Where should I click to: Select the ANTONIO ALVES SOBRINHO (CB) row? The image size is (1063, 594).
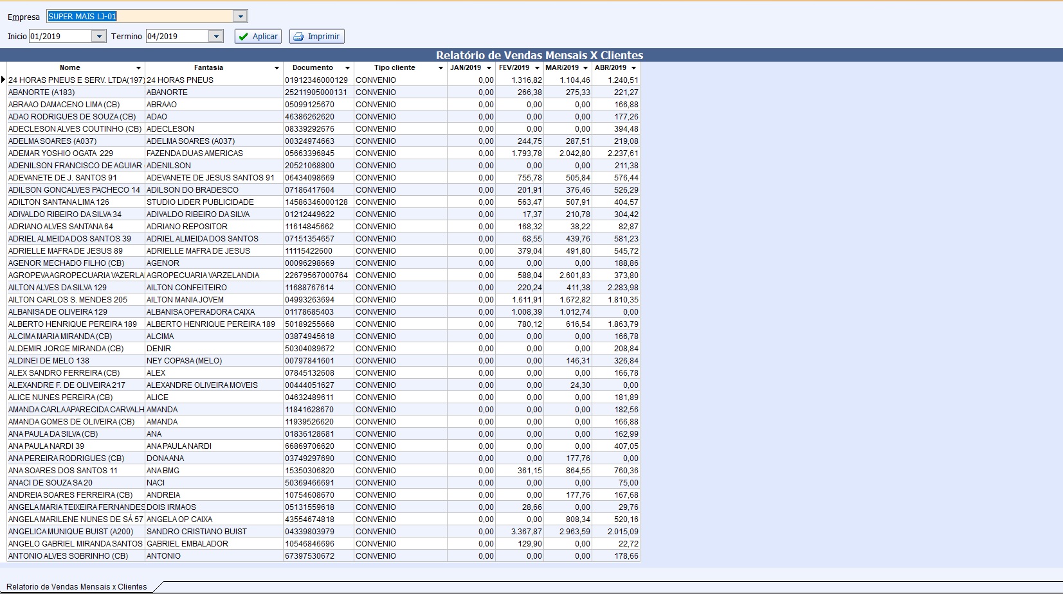click(68, 556)
